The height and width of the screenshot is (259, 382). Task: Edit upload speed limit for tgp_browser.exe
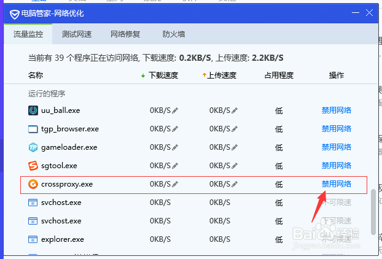pos(235,129)
